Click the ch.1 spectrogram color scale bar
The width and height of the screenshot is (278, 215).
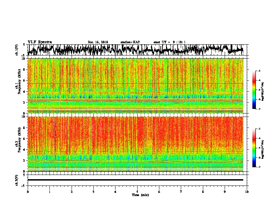254,90
